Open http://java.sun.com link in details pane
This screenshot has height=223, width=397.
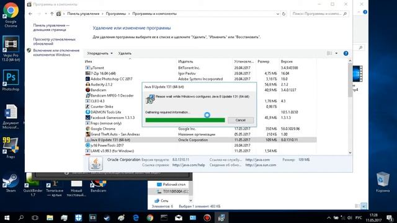tap(261, 165)
